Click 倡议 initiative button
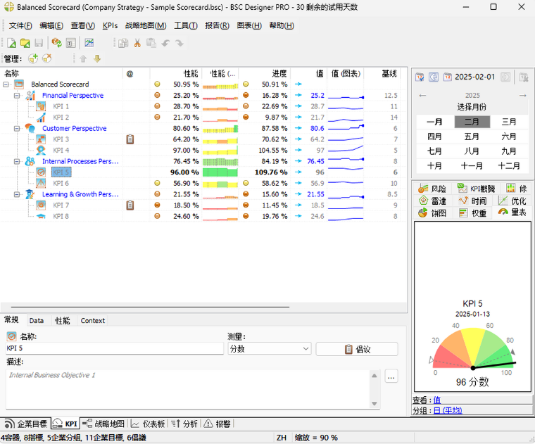The height and width of the screenshot is (444, 535). pyautogui.click(x=357, y=349)
